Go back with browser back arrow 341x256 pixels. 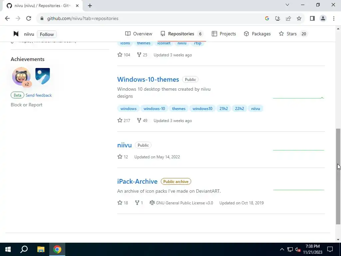(x=7, y=19)
